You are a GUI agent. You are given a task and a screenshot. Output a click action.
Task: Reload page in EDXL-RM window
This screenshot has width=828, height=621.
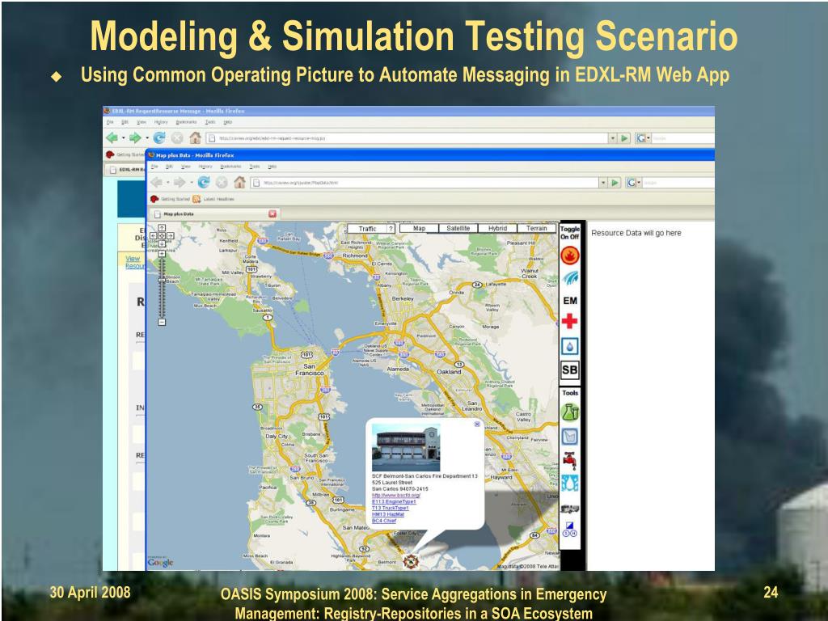(x=159, y=137)
